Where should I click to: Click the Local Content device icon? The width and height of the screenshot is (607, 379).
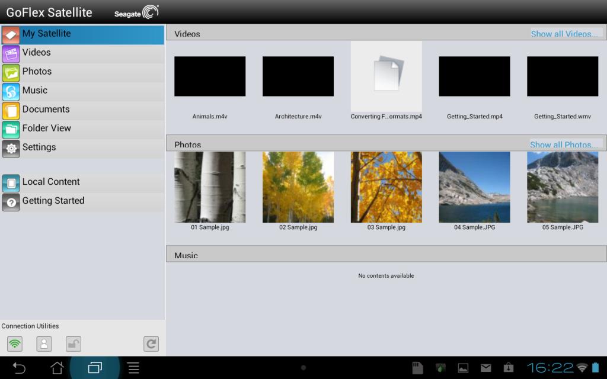click(x=11, y=183)
